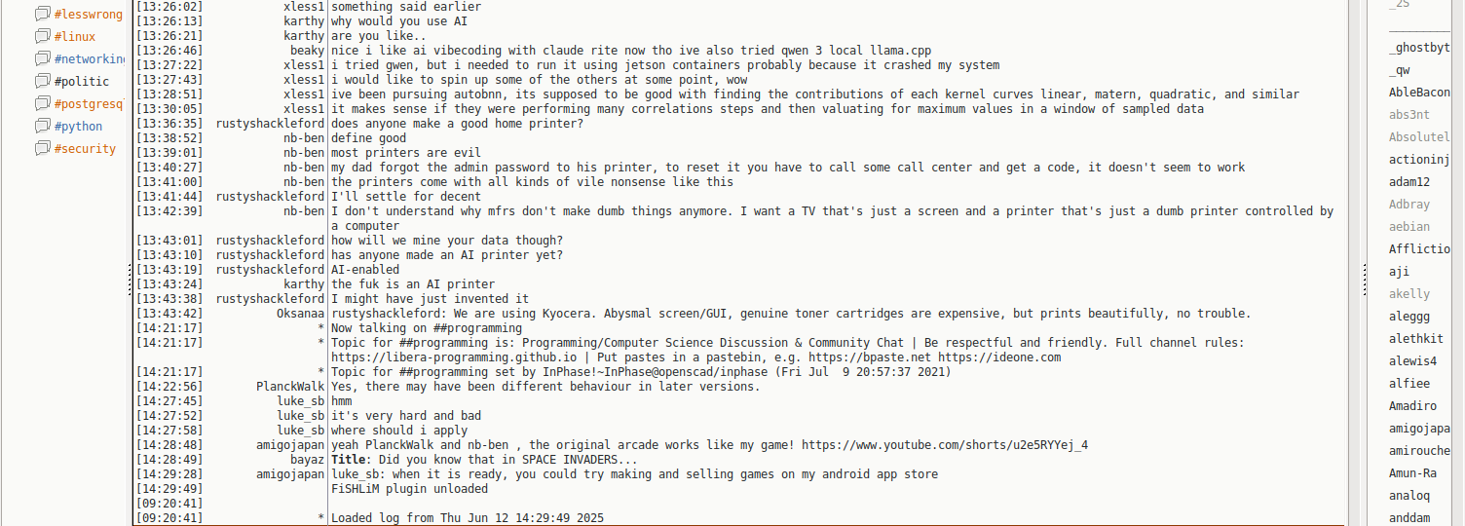Open the #security channel
Viewport: 1465px width, 526px height.
pyautogui.click(x=85, y=149)
